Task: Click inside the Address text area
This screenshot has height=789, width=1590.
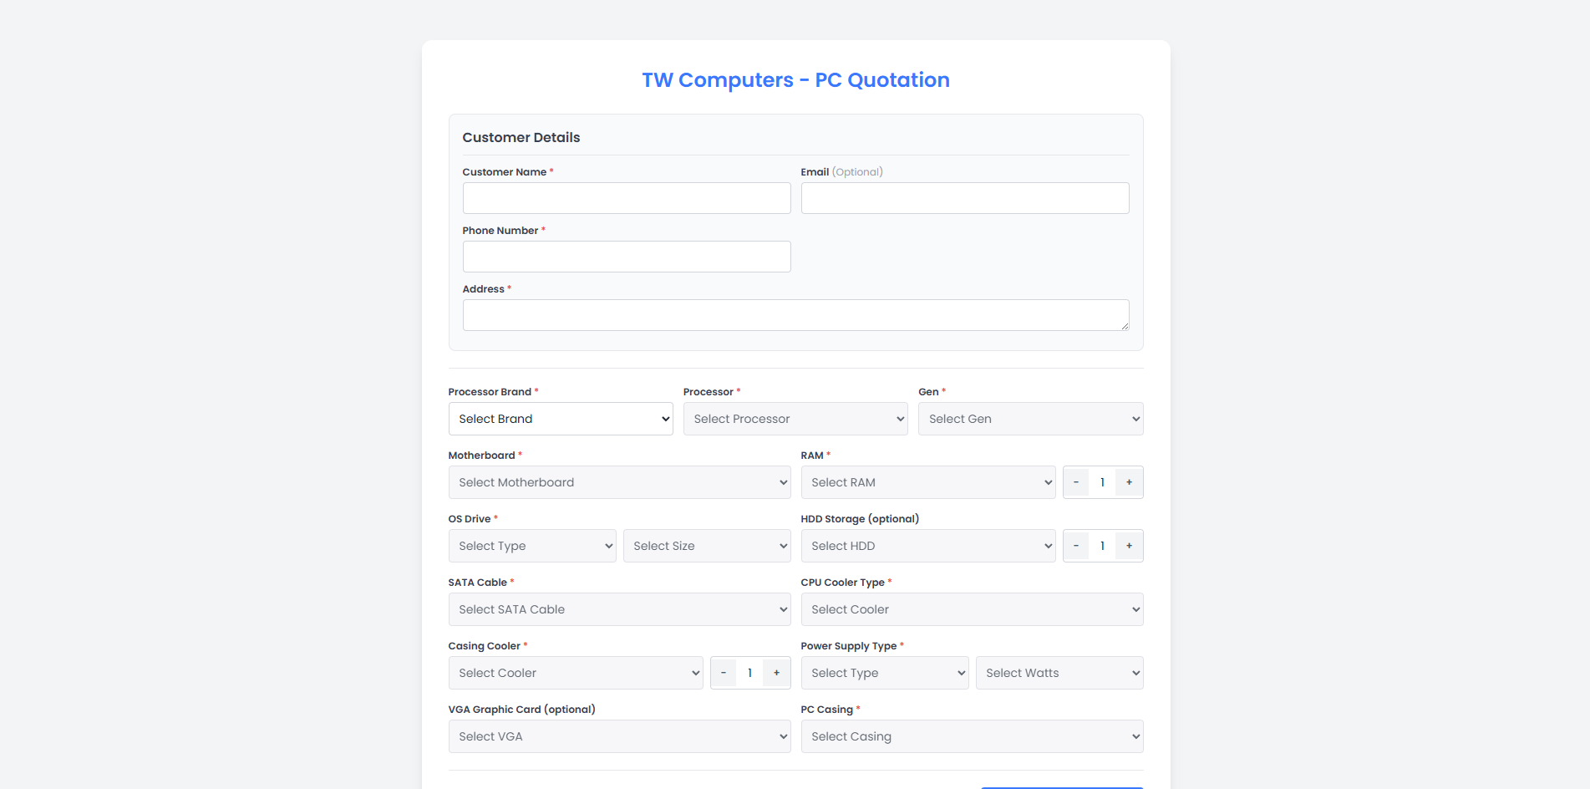Action: (x=795, y=315)
